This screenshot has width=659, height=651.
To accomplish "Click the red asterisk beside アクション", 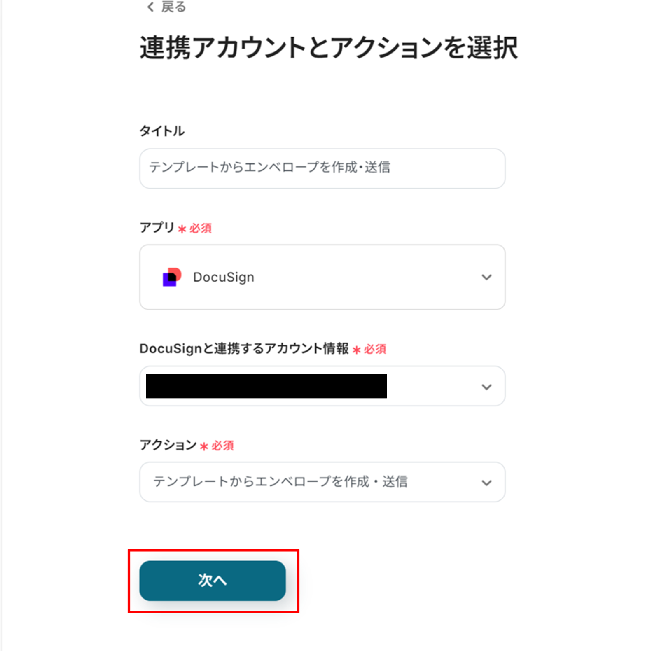I will [204, 446].
